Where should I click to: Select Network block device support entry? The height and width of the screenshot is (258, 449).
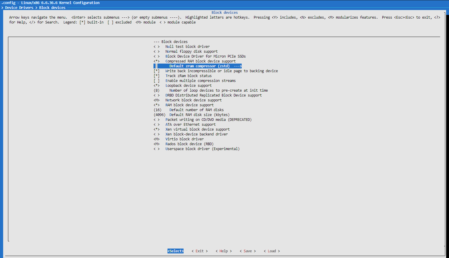point(193,100)
